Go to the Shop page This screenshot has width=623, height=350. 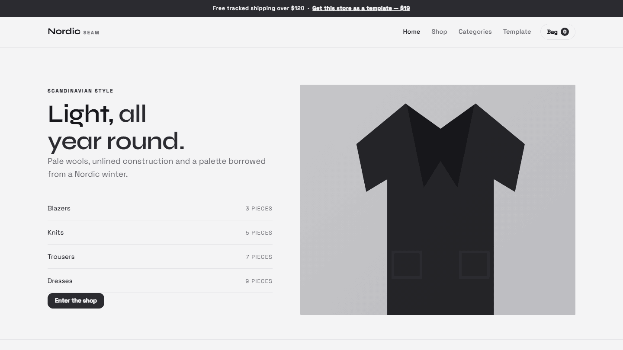tap(439, 32)
